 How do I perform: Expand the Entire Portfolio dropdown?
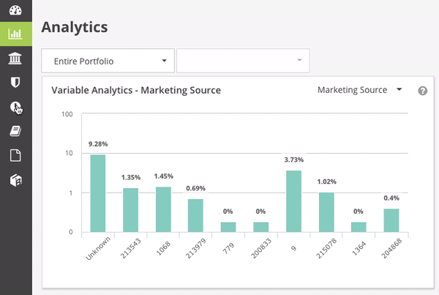tap(108, 61)
